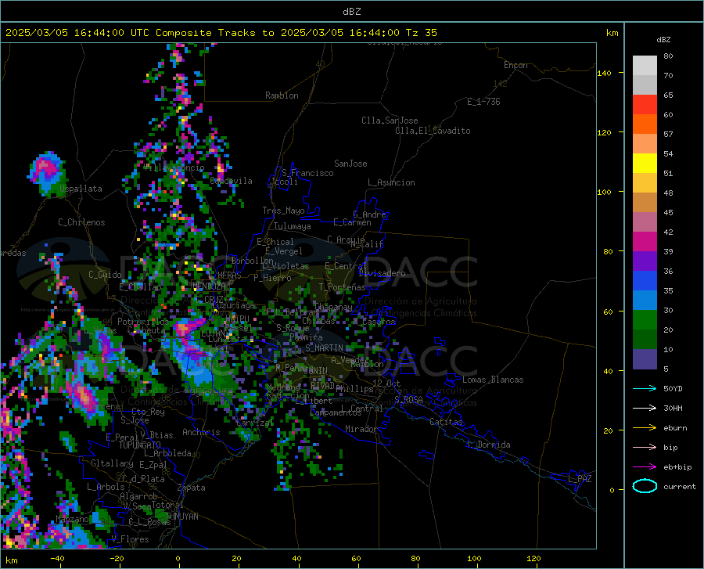The image size is (704, 569).
Task: Click the C_Chilenos label
Action: point(81,222)
